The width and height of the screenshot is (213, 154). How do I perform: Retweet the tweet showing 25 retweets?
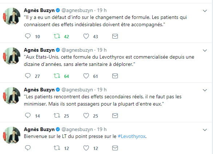pyautogui.click(x=57, y=115)
